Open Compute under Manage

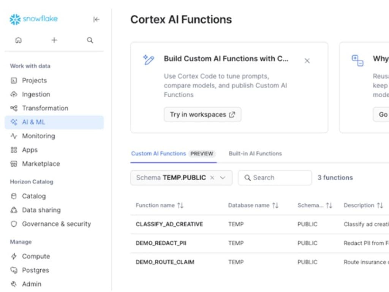tap(54, 256)
